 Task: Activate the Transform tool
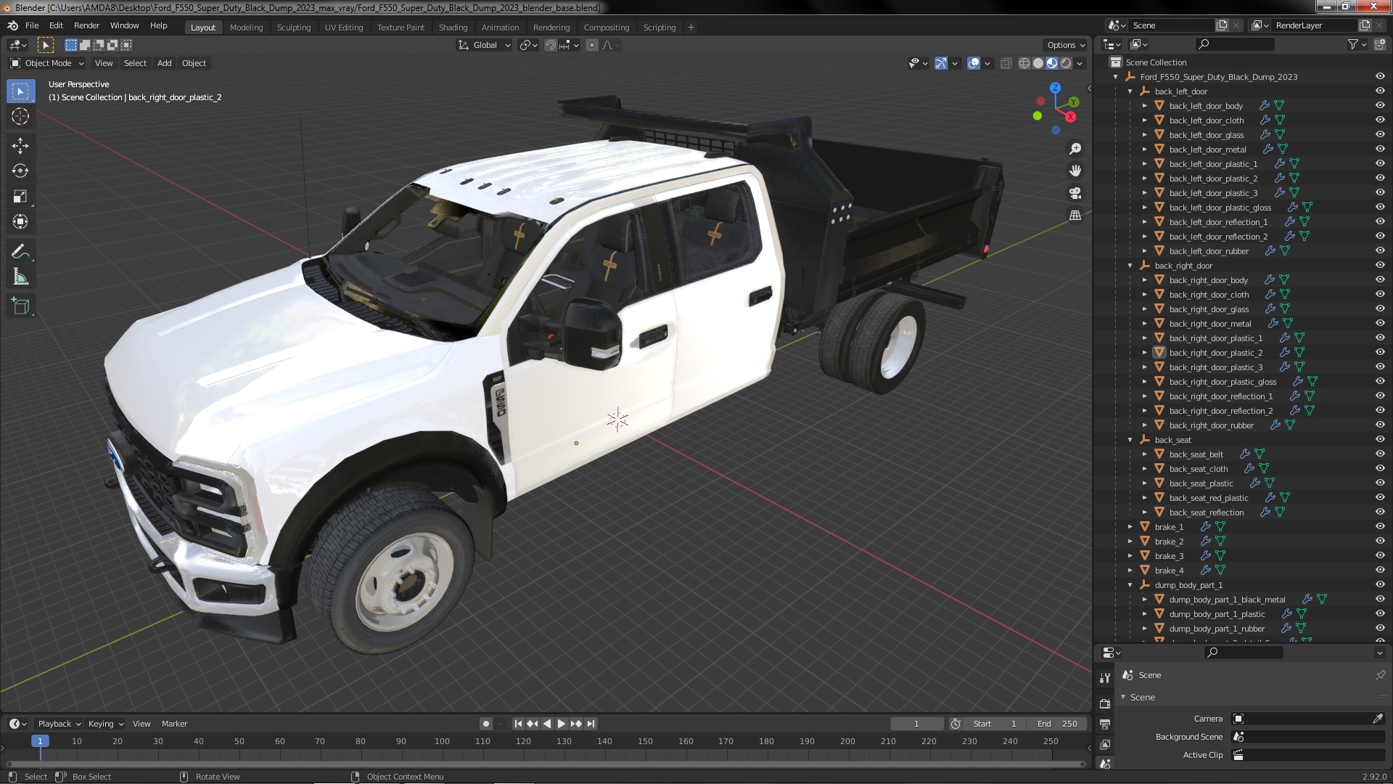point(20,222)
